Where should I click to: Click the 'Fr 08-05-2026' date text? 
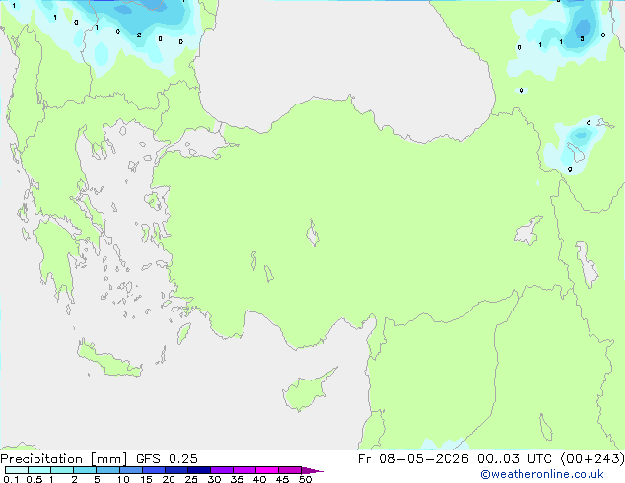pos(413,459)
